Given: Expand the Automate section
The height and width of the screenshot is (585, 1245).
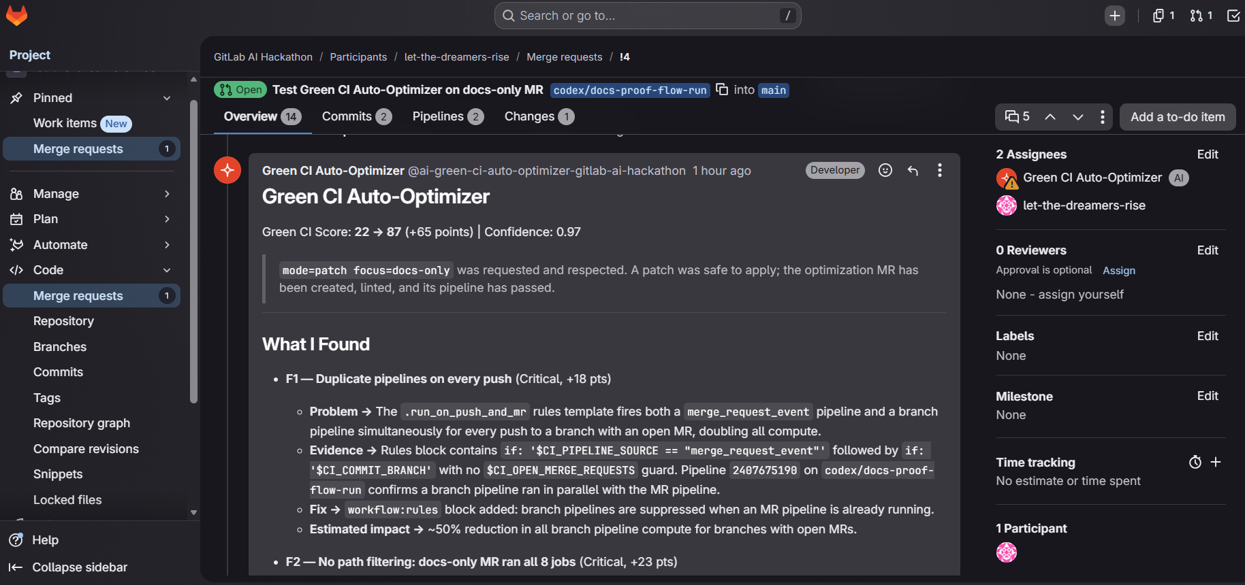Looking at the screenshot, I should pyautogui.click(x=167, y=245).
